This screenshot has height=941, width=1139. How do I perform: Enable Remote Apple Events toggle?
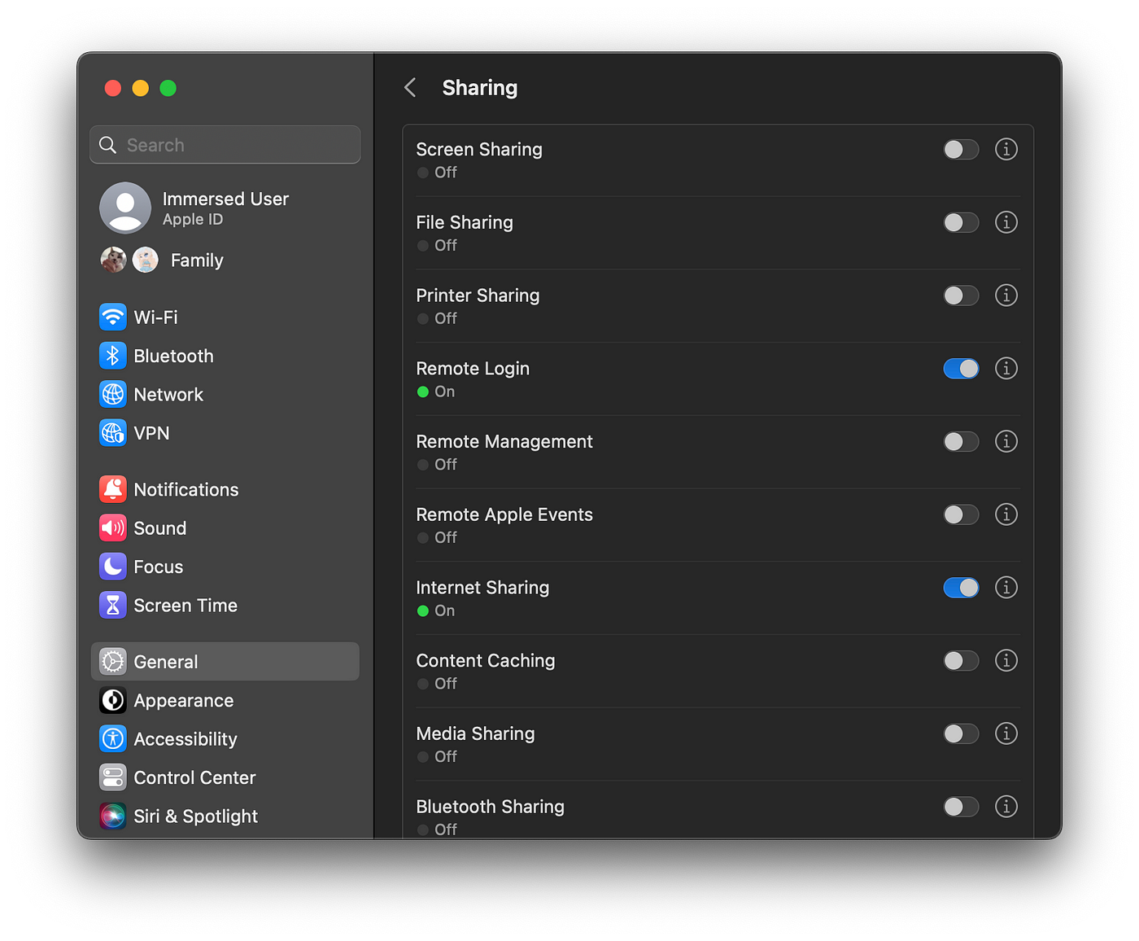(961, 514)
